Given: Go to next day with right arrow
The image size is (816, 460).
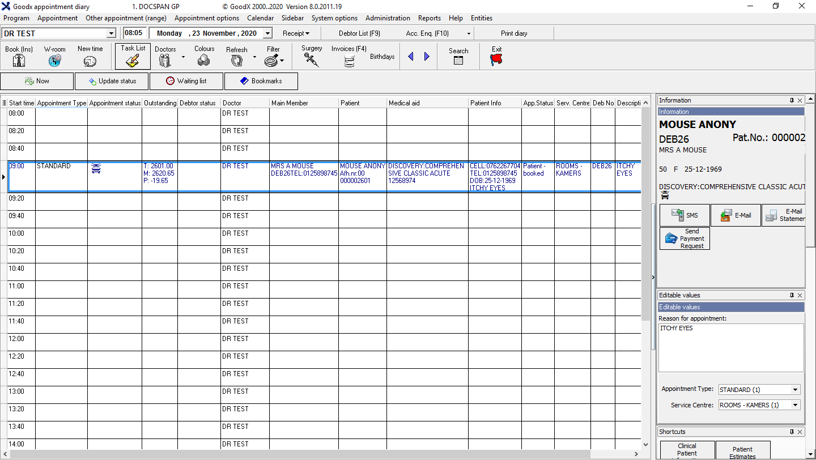Looking at the screenshot, I should pos(427,57).
